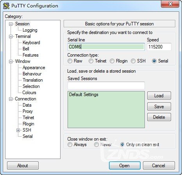Collapse the Connection tree node
This screenshot has width=182, height=175.
(x=11, y=99)
